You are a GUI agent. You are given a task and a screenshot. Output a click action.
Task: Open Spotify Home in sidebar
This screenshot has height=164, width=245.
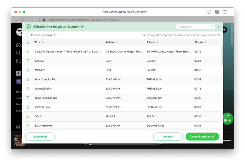coord(18,45)
